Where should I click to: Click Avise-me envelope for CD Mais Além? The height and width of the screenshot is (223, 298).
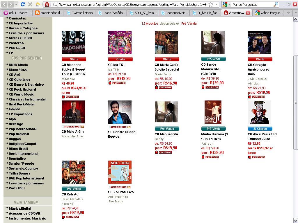click(x=82, y=127)
